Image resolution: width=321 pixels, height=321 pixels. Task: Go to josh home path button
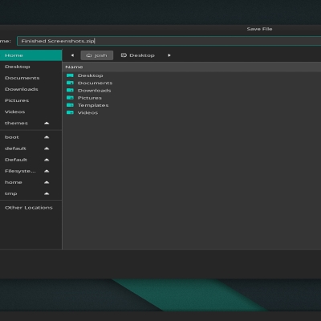(97, 55)
